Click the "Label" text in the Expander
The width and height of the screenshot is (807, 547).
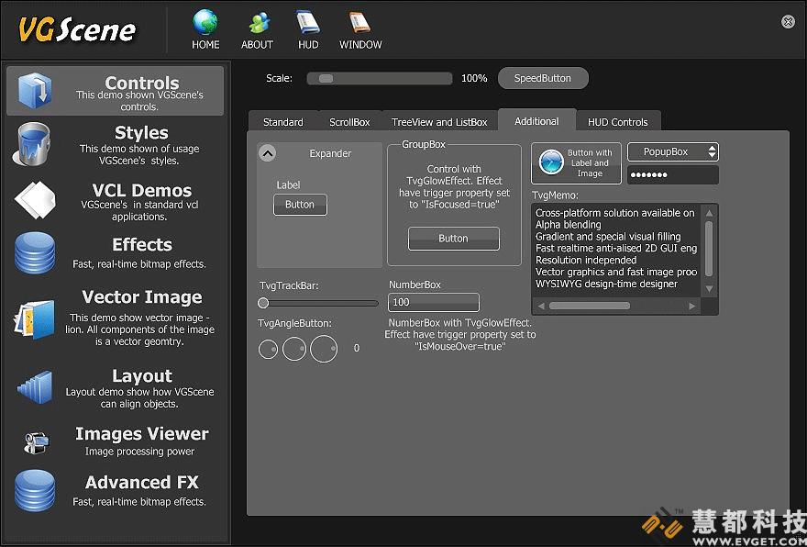[288, 184]
